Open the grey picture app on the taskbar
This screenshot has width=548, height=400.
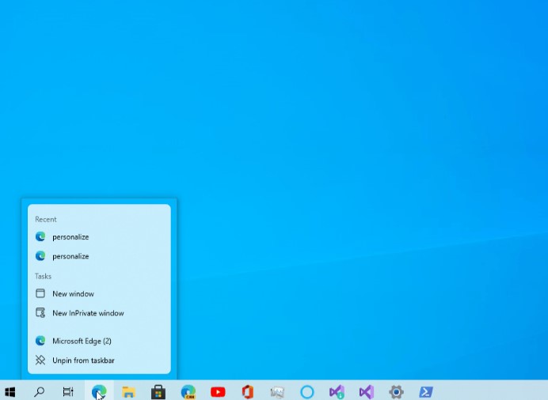pos(277,392)
